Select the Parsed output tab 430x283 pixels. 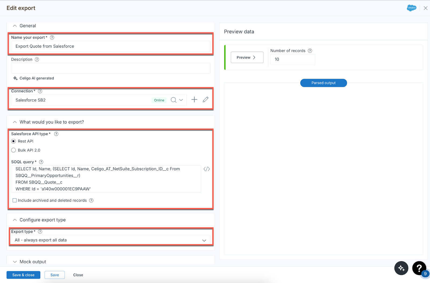tap(324, 83)
